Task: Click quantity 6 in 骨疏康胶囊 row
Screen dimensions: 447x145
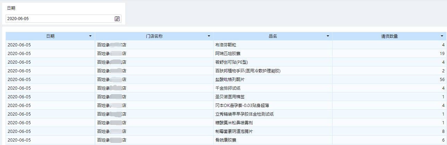Action: (x=443, y=140)
